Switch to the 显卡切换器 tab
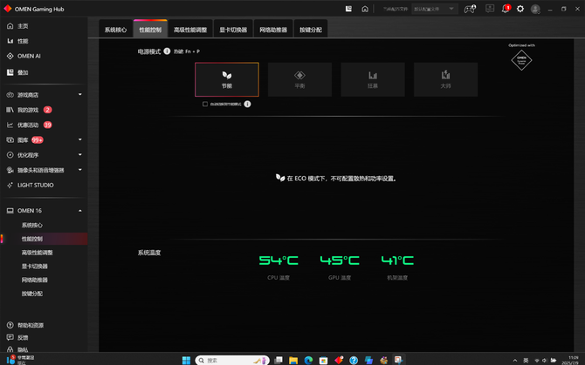Screen dimensions: 585x365 [233, 30]
